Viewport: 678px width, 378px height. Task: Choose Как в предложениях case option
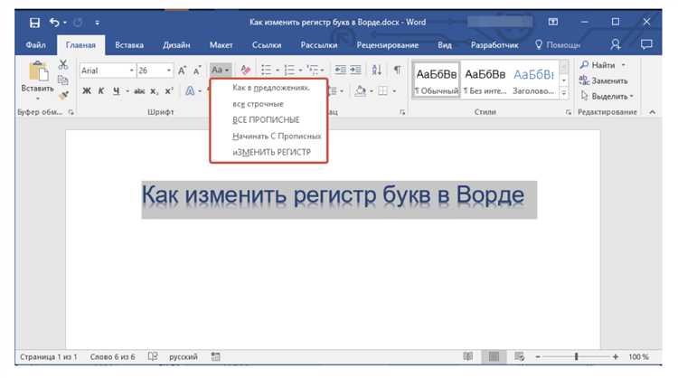click(270, 88)
